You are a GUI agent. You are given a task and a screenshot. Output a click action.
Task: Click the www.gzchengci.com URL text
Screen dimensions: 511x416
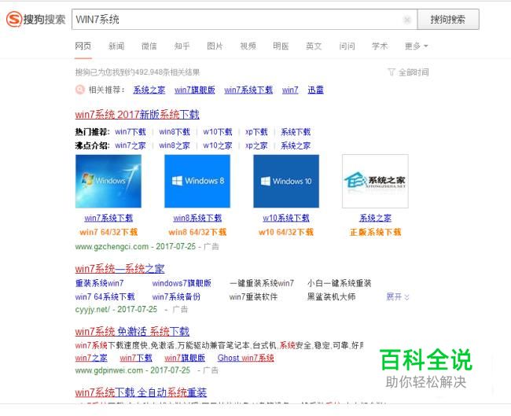[x=112, y=246]
